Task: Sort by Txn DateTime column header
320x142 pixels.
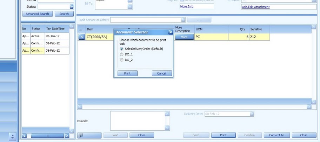Action: pos(57,29)
